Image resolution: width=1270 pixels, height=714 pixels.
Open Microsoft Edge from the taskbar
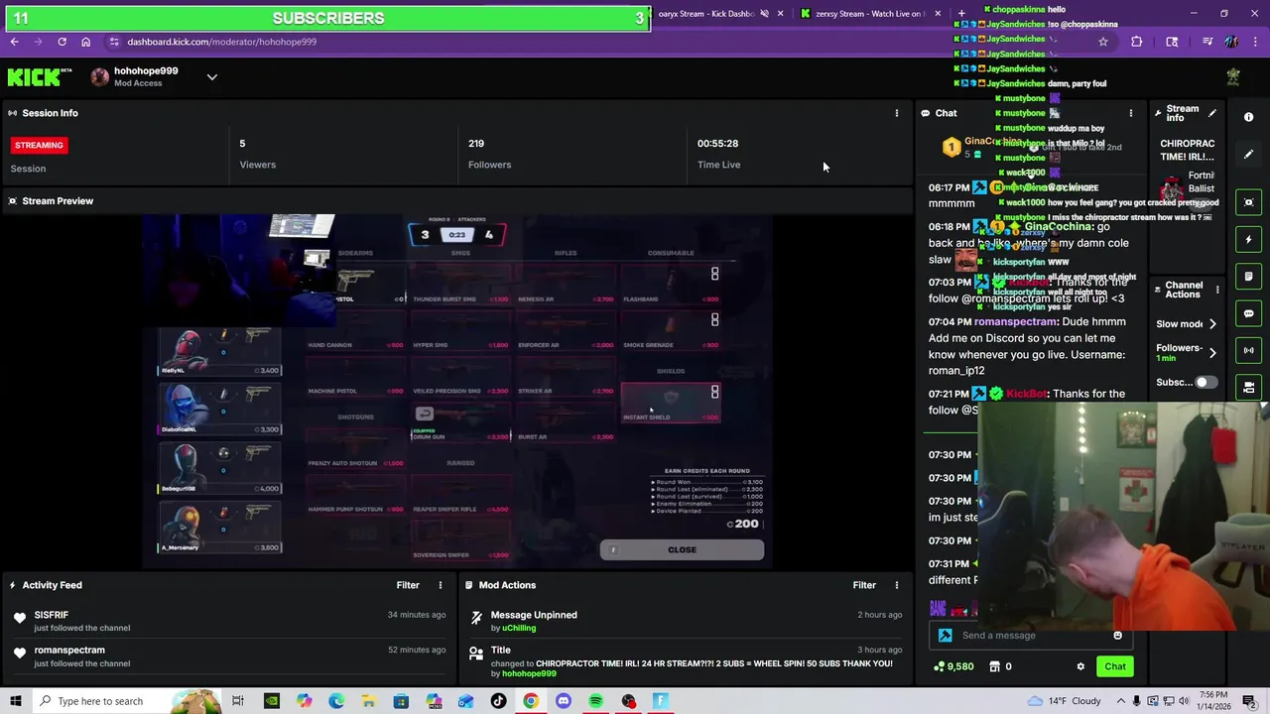[x=336, y=701]
